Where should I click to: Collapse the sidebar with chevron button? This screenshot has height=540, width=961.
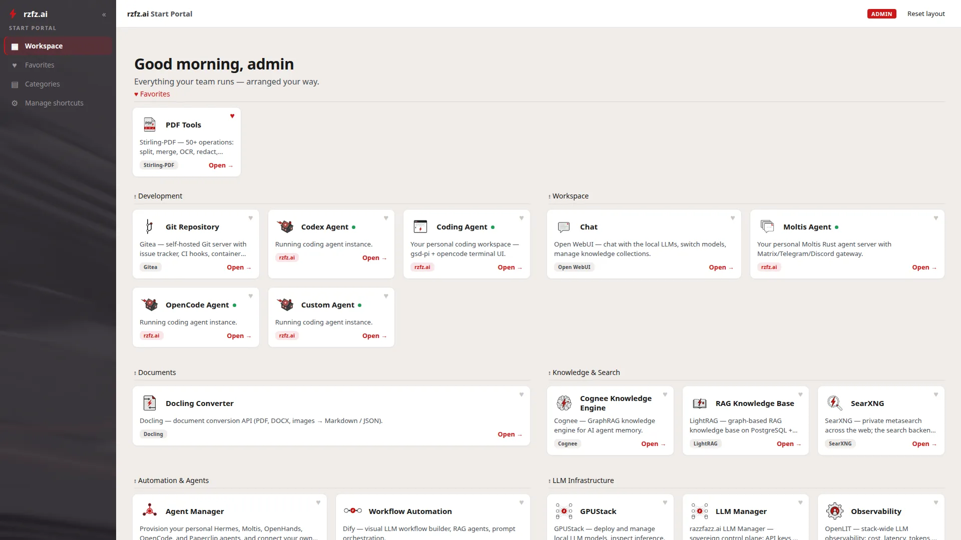click(x=104, y=14)
